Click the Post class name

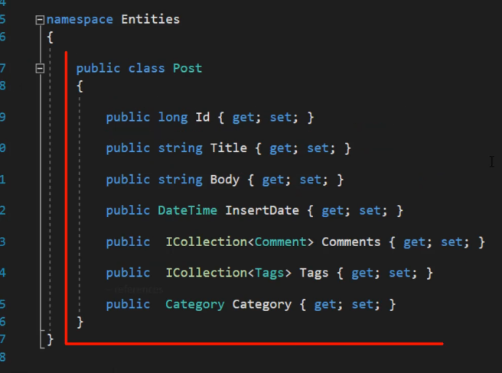(187, 68)
